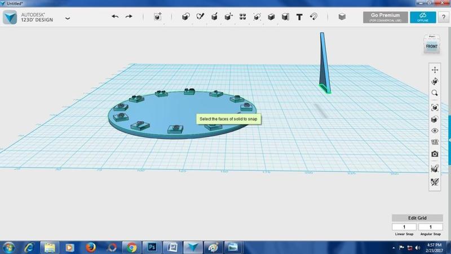This screenshot has width=451, height=254.
Task: Open File Explorer folder from the taskbar
Action: coord(50,248)
